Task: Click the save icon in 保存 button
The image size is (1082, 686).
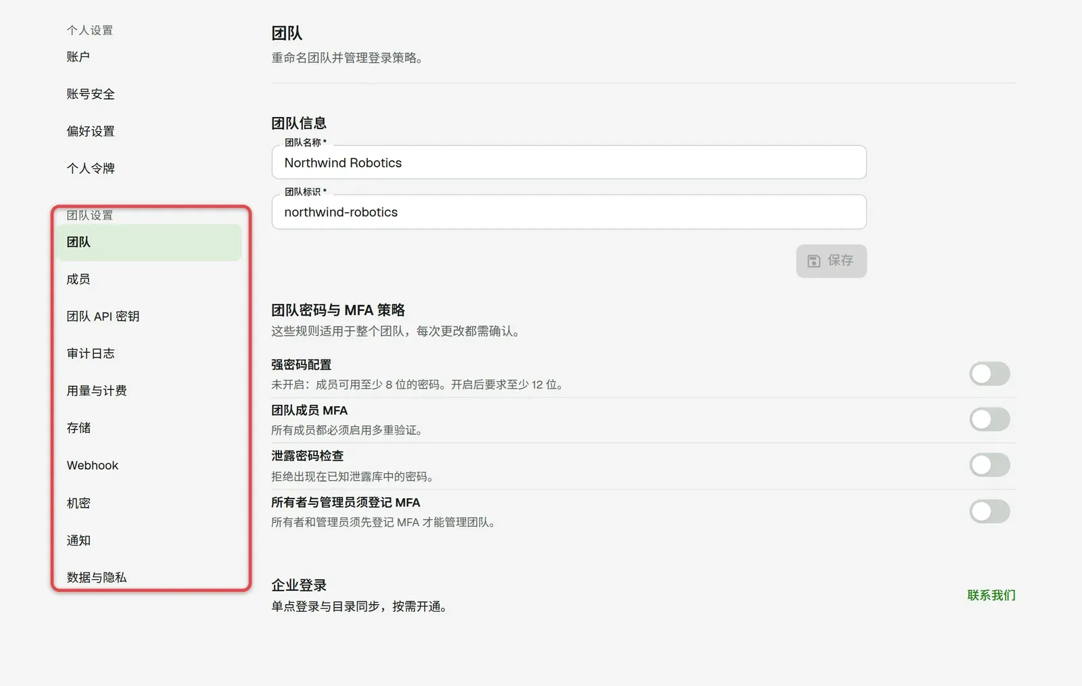Action: 814,261
